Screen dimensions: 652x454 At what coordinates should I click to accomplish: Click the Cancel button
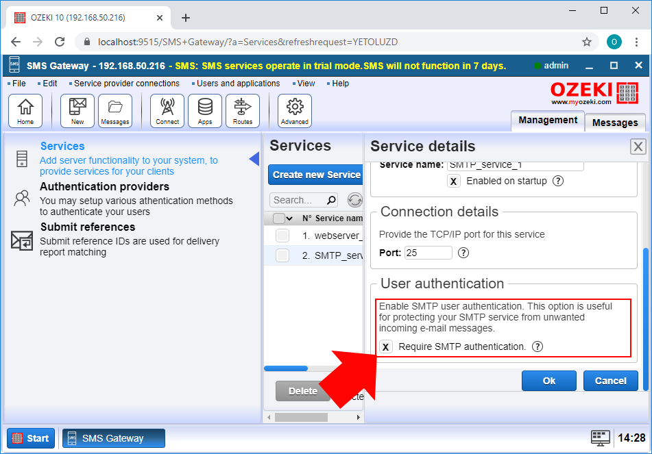(x=610, y=381)
